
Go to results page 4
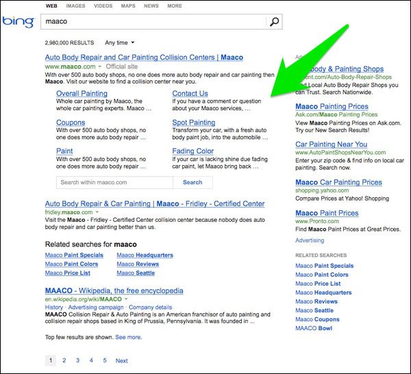pos(91,360)
